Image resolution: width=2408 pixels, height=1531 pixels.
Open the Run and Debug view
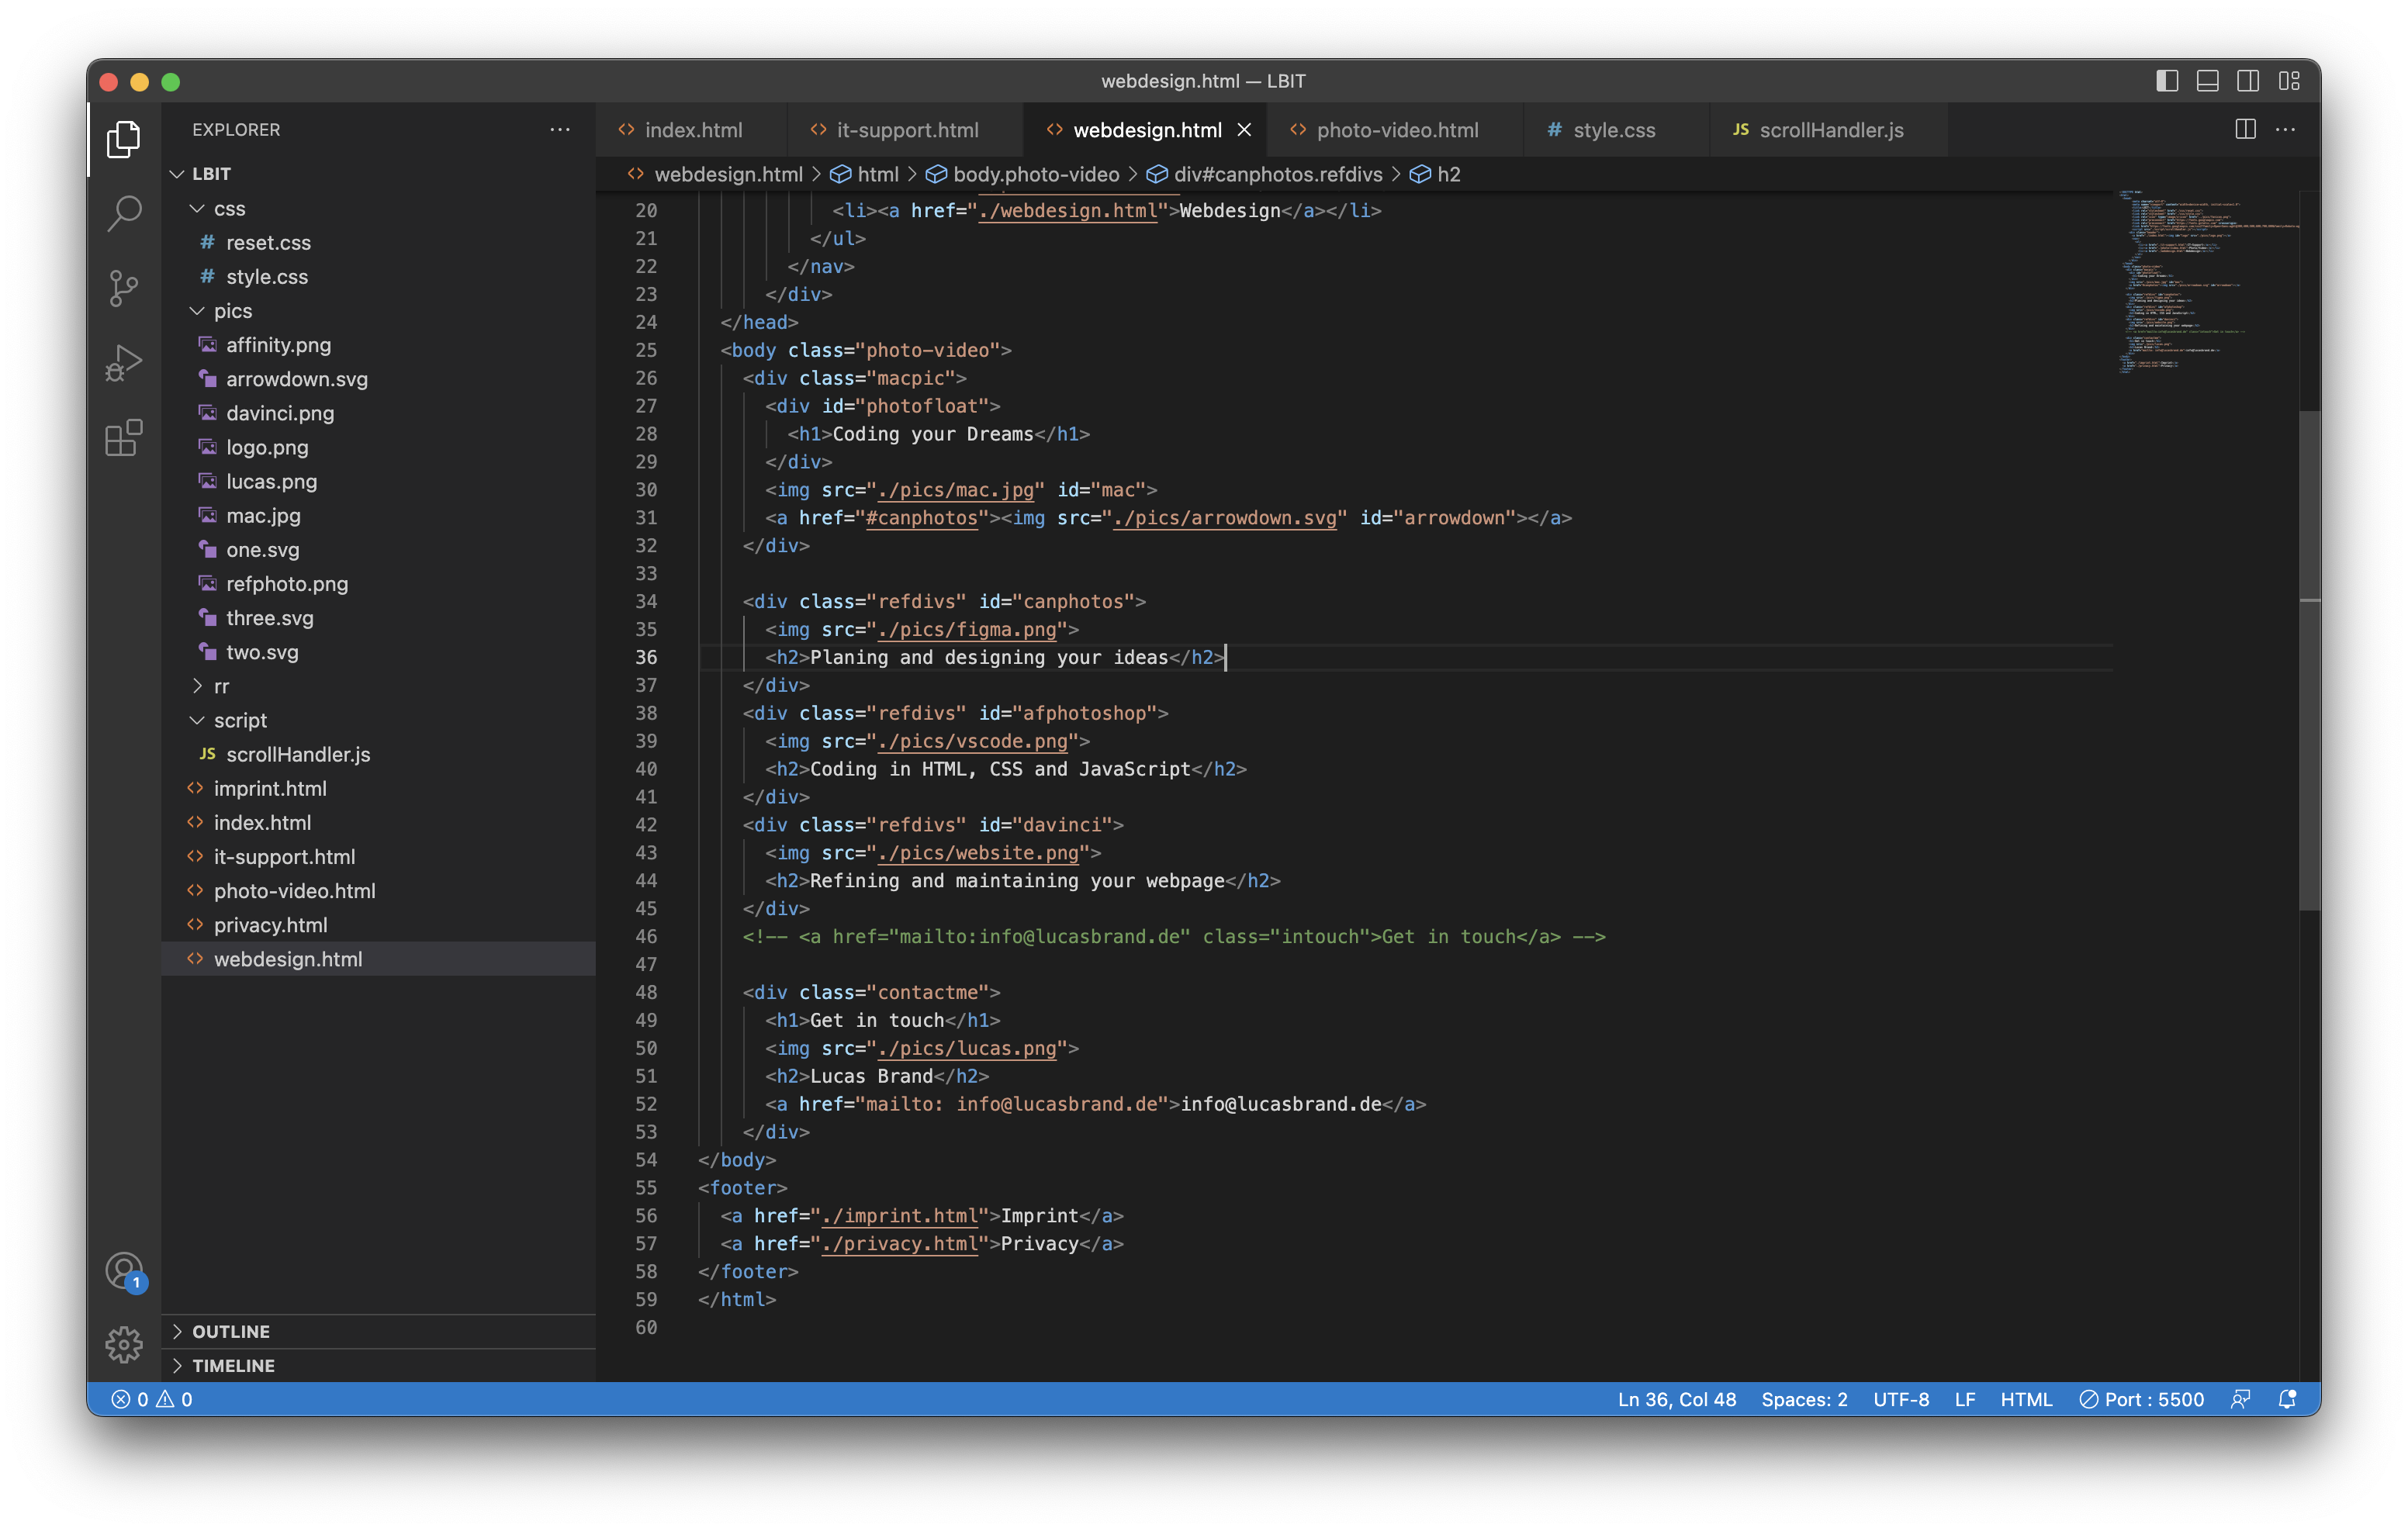coord(124,363)
